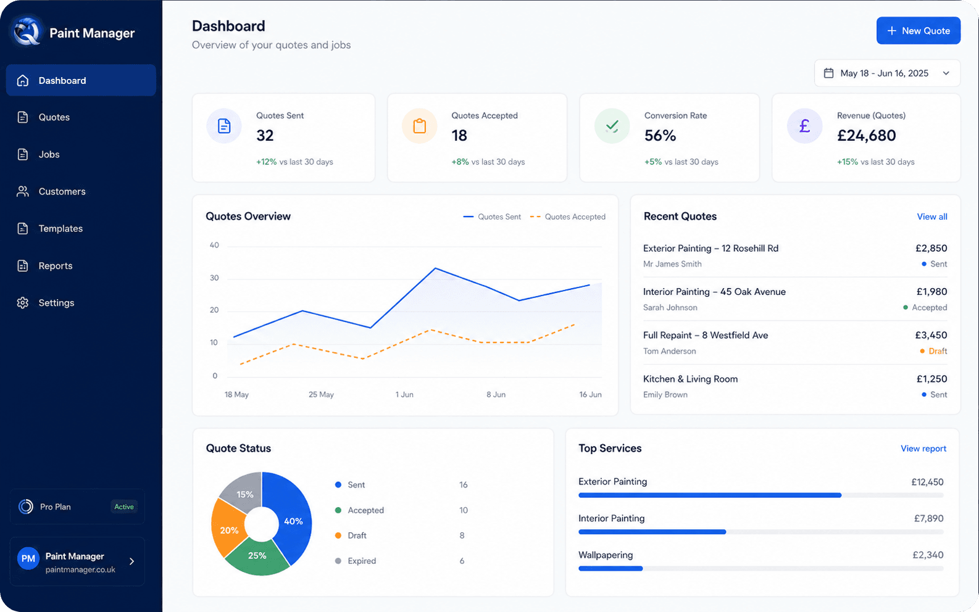Create a New Quote
979x612 pixels.
tap(919, 31)
